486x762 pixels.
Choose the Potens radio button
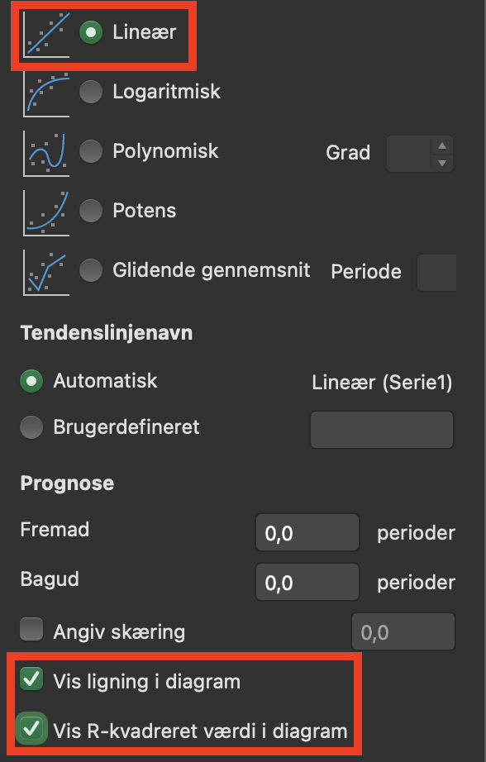click(x=91, y=211)
